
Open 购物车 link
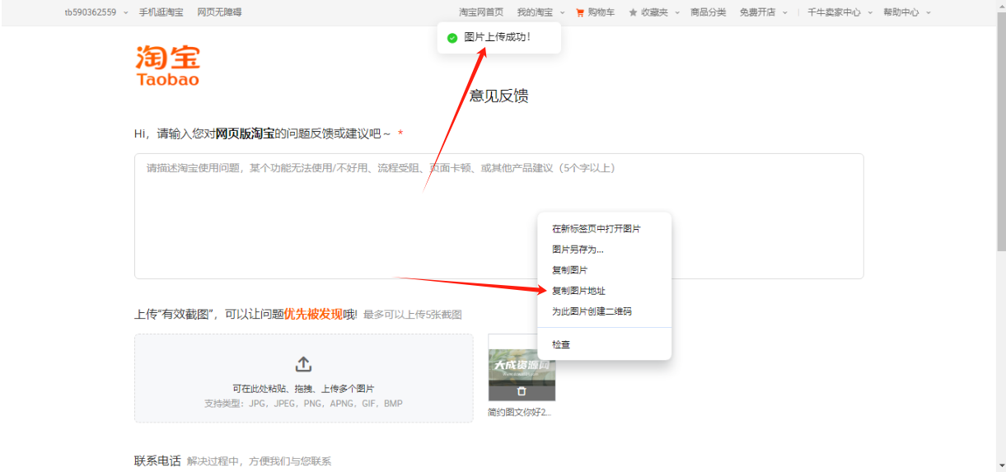pos(601,12)
